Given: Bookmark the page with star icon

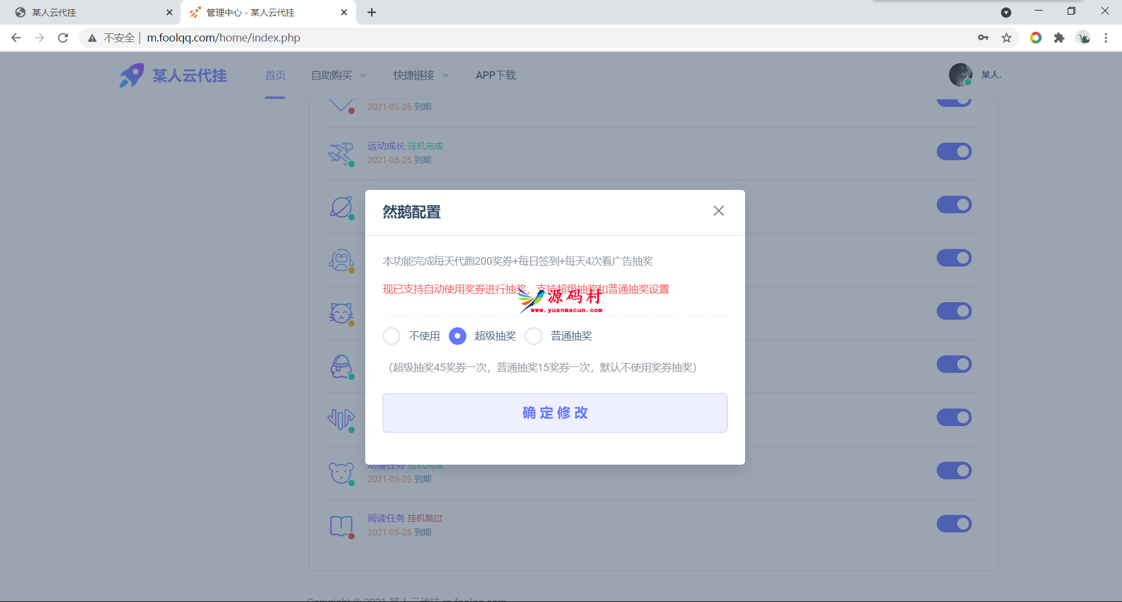Looking at the screenshot, I should [x=1006, y=38].
